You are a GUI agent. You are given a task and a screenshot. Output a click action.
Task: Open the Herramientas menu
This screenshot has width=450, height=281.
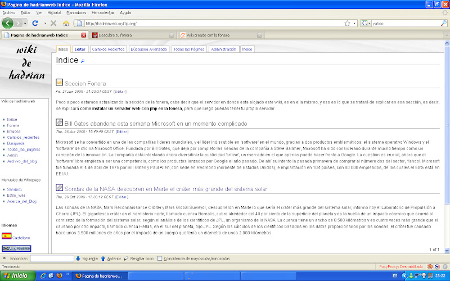coord(103,12)
